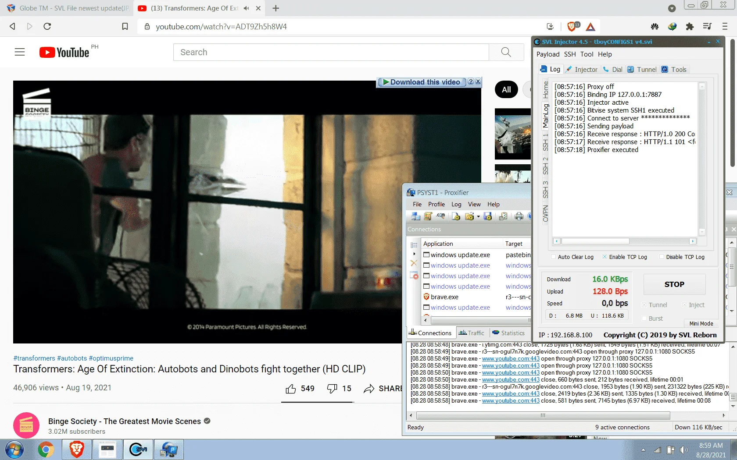Toggle the Burst checkbox in SVL Injector
737x460 pixels.
[644, 318]
